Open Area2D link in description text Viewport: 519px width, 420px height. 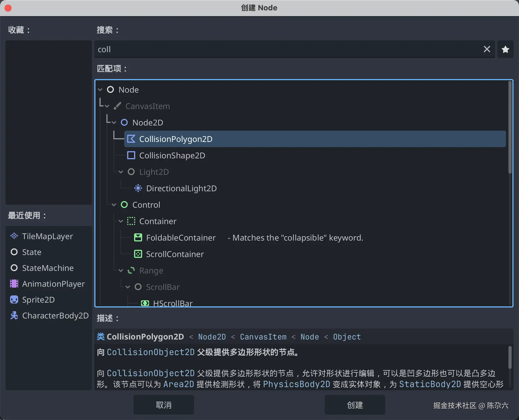pos(179,384)
